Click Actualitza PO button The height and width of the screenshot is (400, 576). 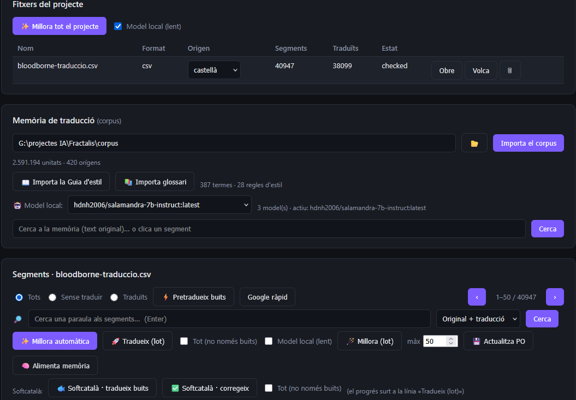pos(498,341)
